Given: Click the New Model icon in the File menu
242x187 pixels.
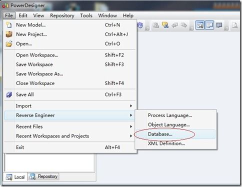Looking at the screenshot, I should 9,25.
